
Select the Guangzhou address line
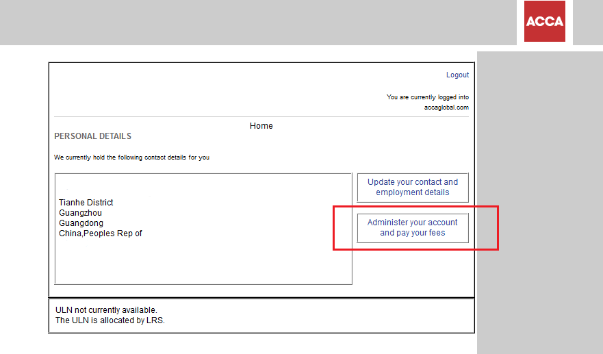click(x=80, y=213)
